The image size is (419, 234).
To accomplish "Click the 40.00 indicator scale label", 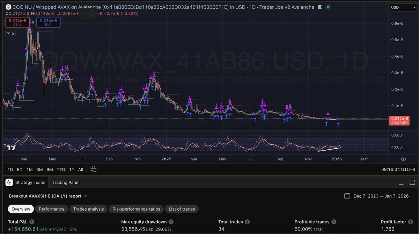I will click(x=396, y=147).
